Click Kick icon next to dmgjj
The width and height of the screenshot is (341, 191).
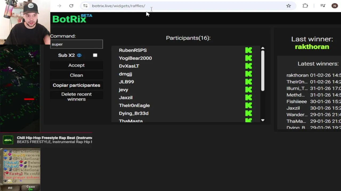tap(249, 74)
